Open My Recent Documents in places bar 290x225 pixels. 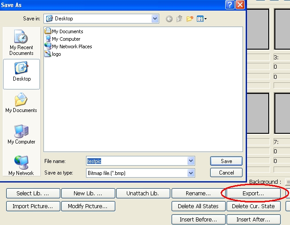[x=21, y=43]
